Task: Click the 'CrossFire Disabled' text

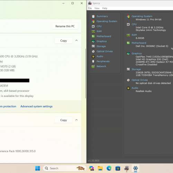Action: [x=146, y=64]
